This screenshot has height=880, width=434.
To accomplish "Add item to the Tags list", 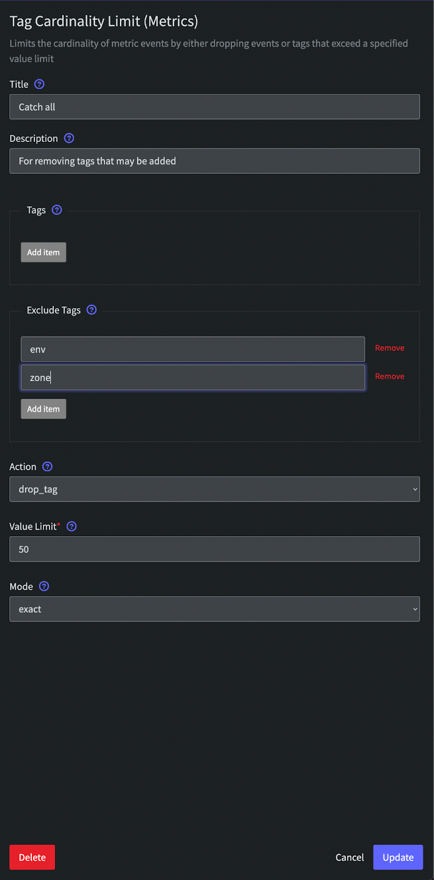I will [x=43, y=252].
